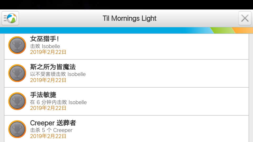Select the 女巫猎手! achievement title
The image size is (253, 142).
point(44,39)
